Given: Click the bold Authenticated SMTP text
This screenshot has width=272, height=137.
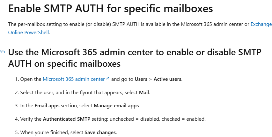Looking at the screenshot, I should (67, 119).
